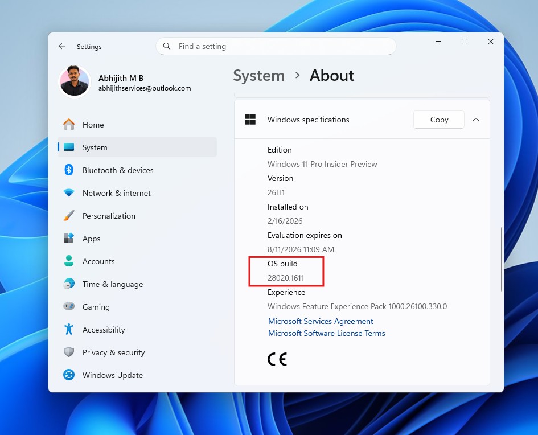The height and width of the screenshot is (435, 538).
Task: Open Microsoft Services Agreement
Action: pos(321,321)
